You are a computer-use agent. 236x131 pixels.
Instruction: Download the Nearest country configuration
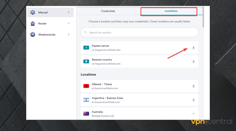click(194, 62)
